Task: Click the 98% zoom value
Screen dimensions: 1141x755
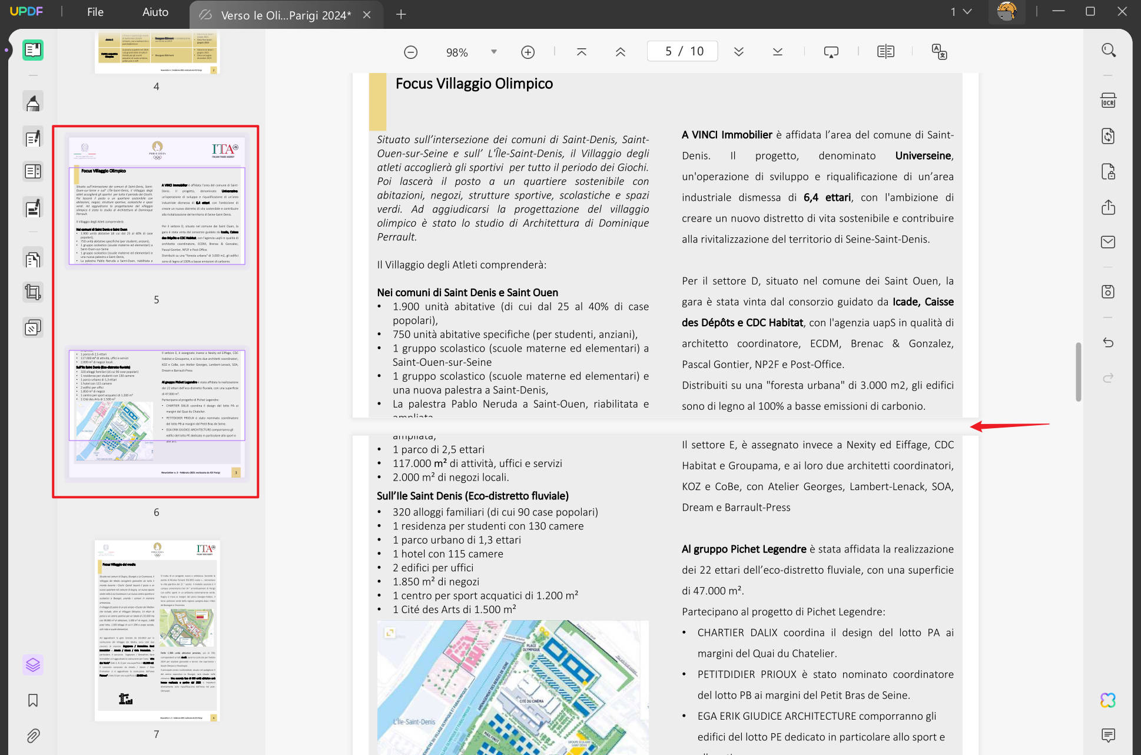Action: pos(457,52)
